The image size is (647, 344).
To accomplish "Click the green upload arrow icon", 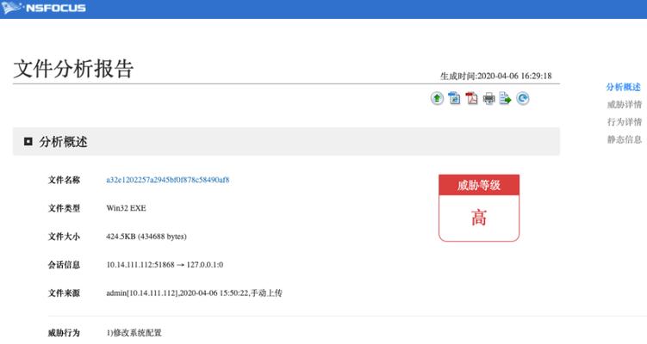I will coord(437,98).
